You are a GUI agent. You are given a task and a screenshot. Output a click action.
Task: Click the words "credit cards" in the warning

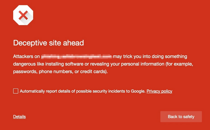95,72
